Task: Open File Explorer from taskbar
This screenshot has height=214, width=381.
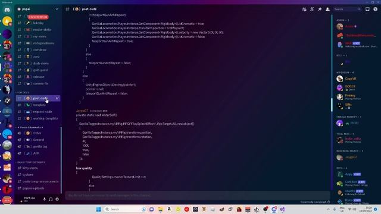Action: 160,209
